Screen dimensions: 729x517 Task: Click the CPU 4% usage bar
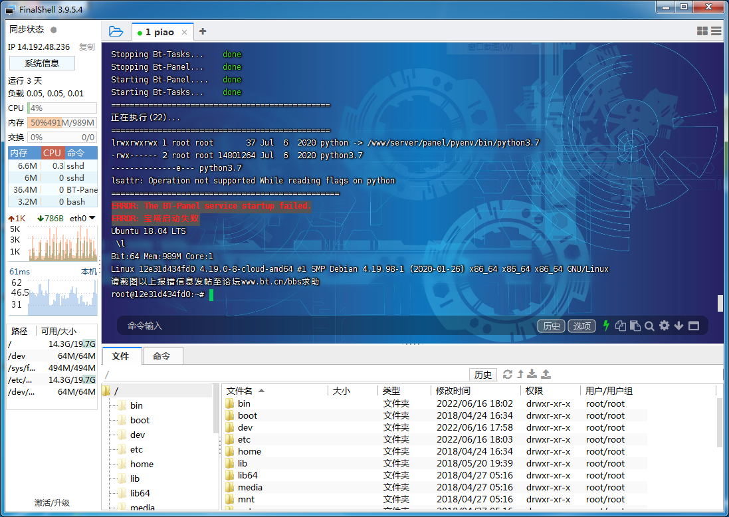pyautogui.click(x=62, y=108)
